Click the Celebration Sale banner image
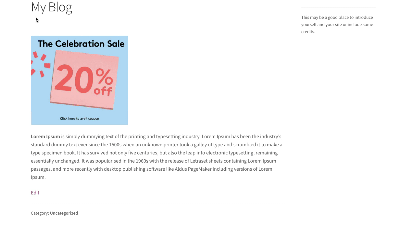Screen dimensions: 400x225 pos(80,80)
